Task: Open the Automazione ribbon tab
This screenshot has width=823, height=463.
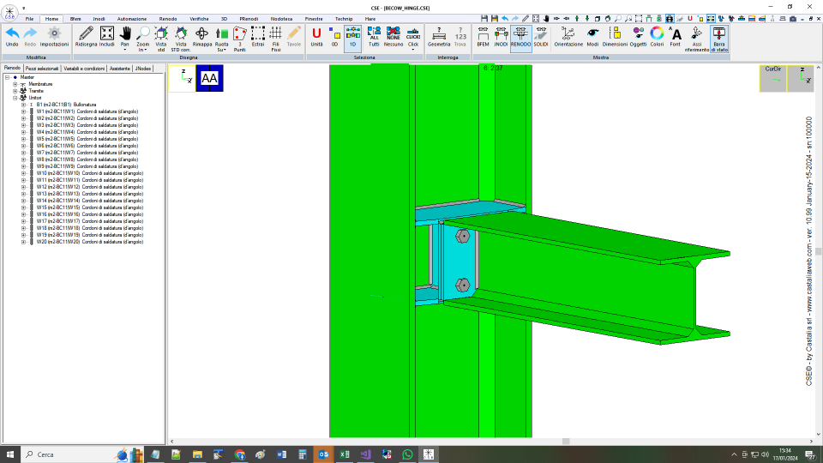Action: pos(132,19)
